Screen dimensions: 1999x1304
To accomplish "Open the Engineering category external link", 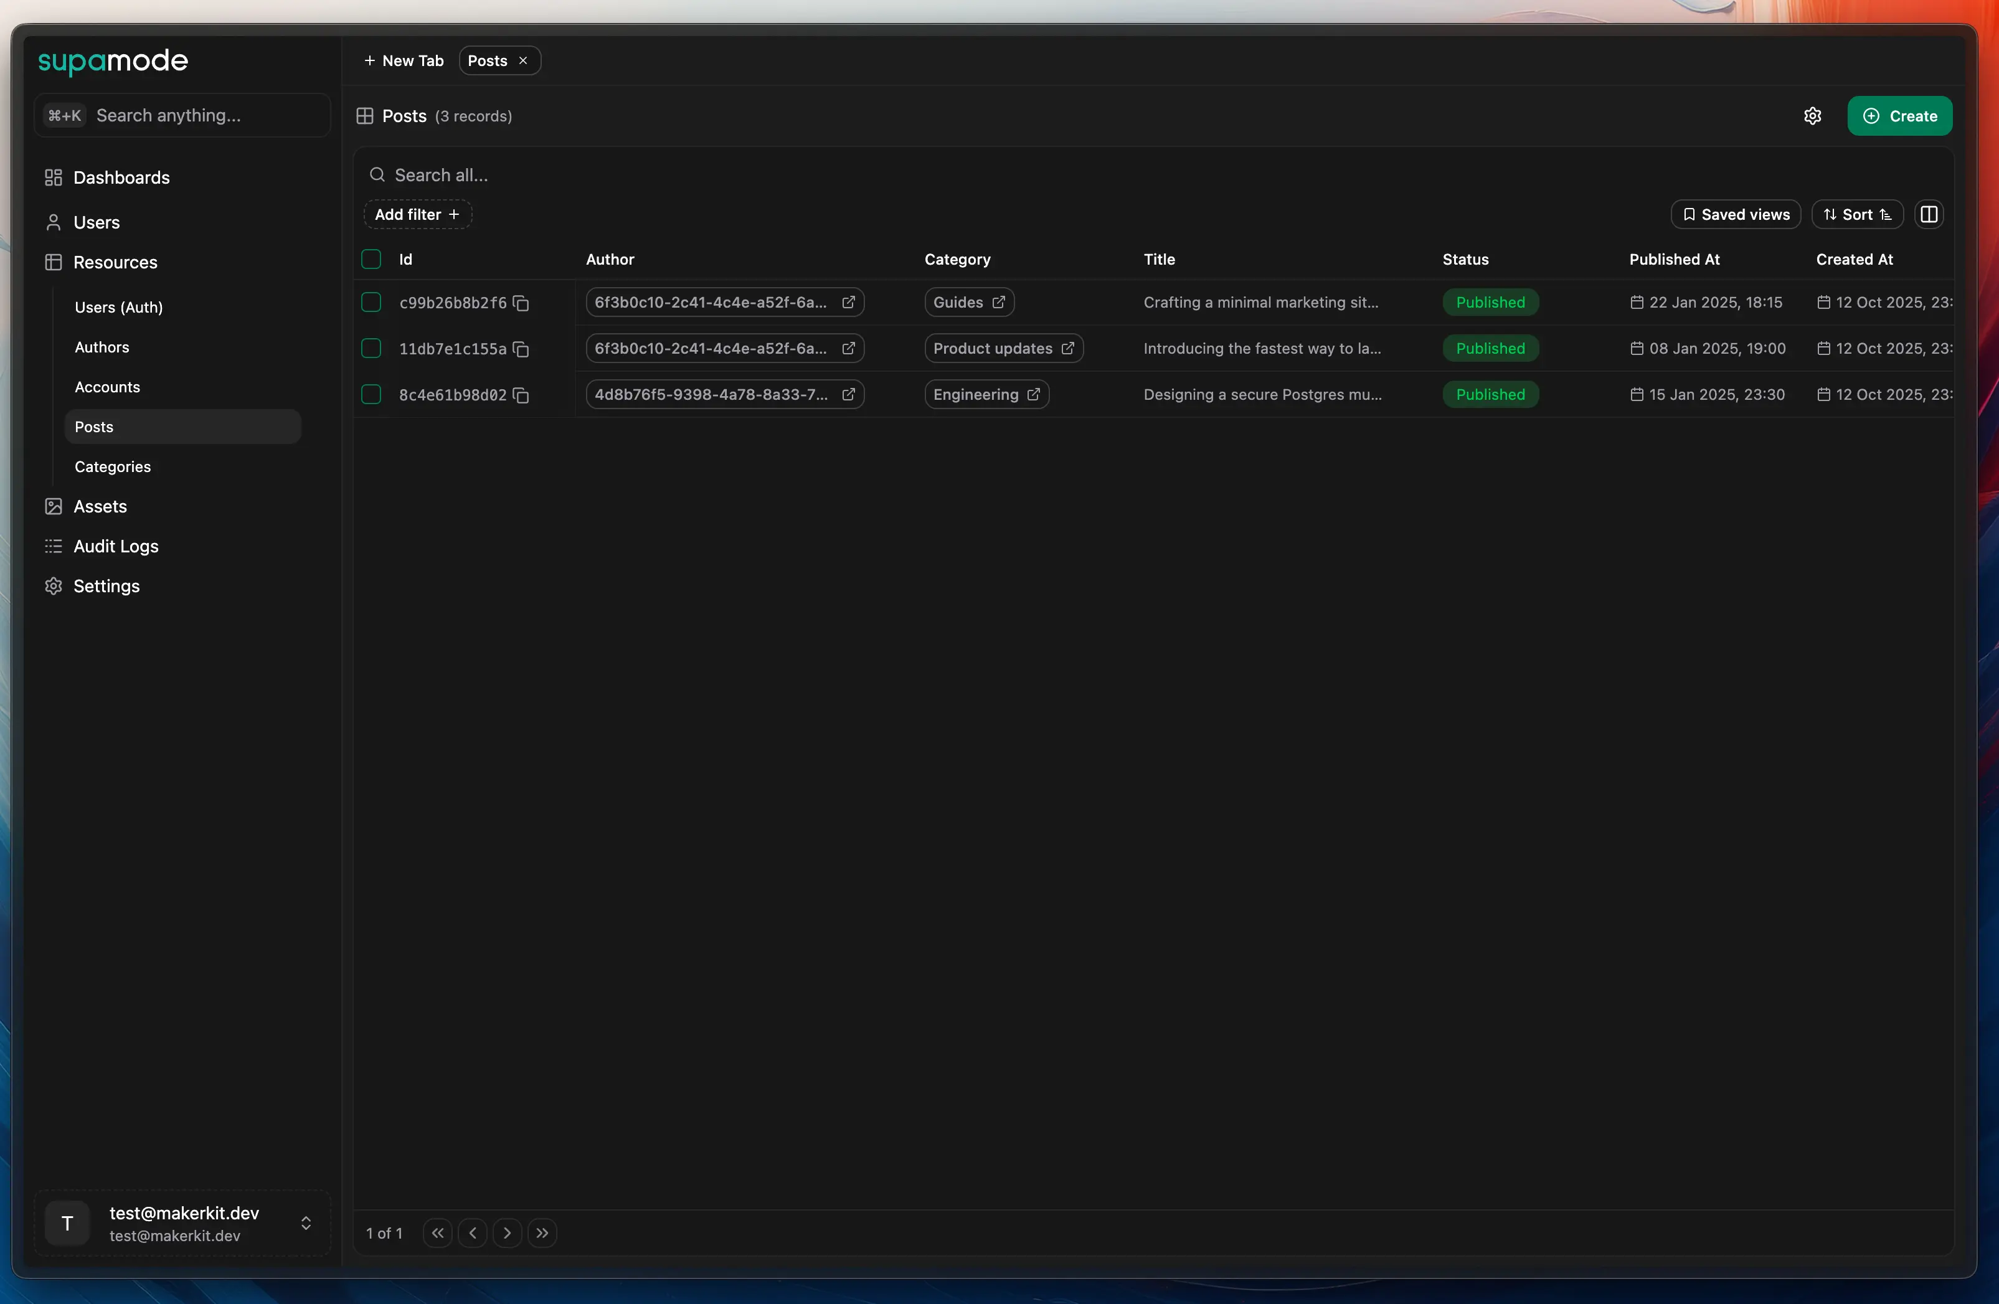I will click(x=1033, y=395).
